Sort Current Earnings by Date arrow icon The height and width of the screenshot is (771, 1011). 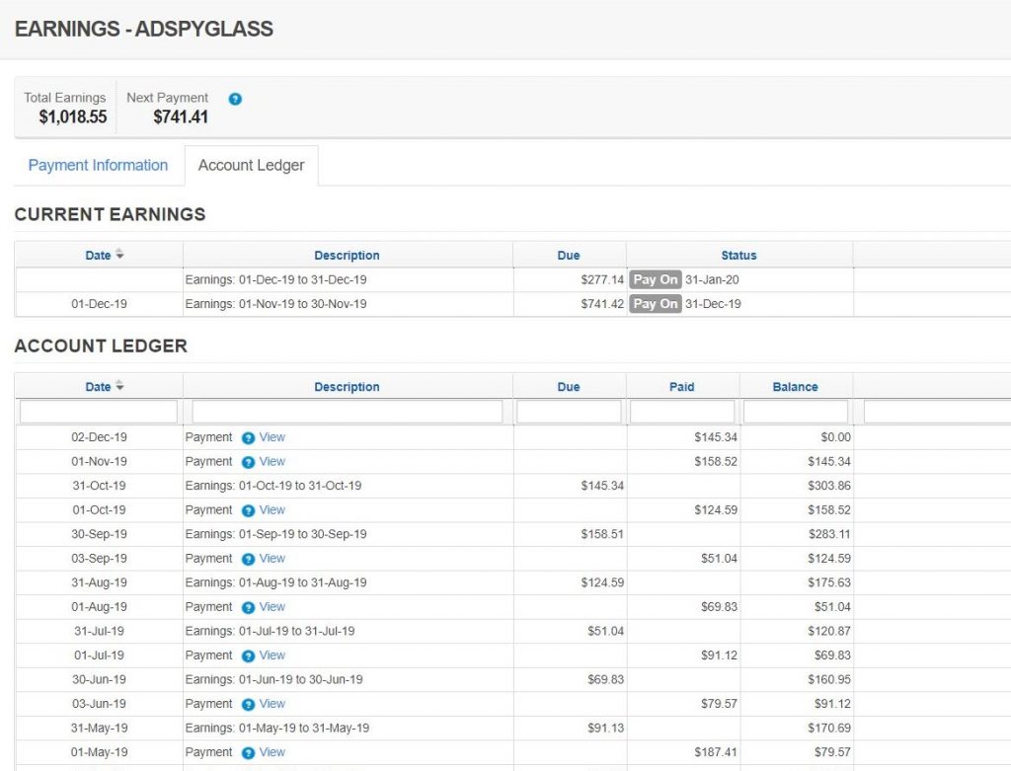click(119, 255)
